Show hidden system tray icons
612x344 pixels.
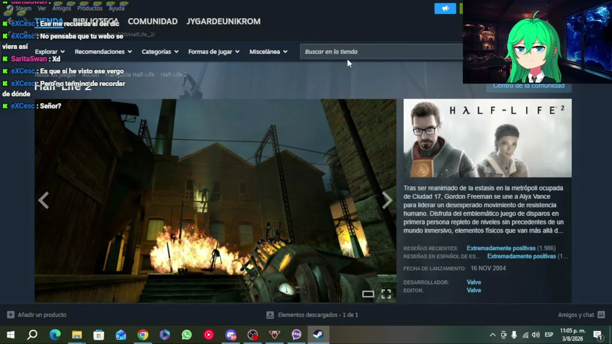point(492,335)
